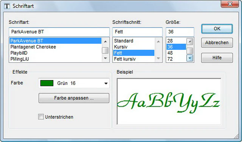
Task: Click the font list scrollbar thumb
Action: (105, 50)
